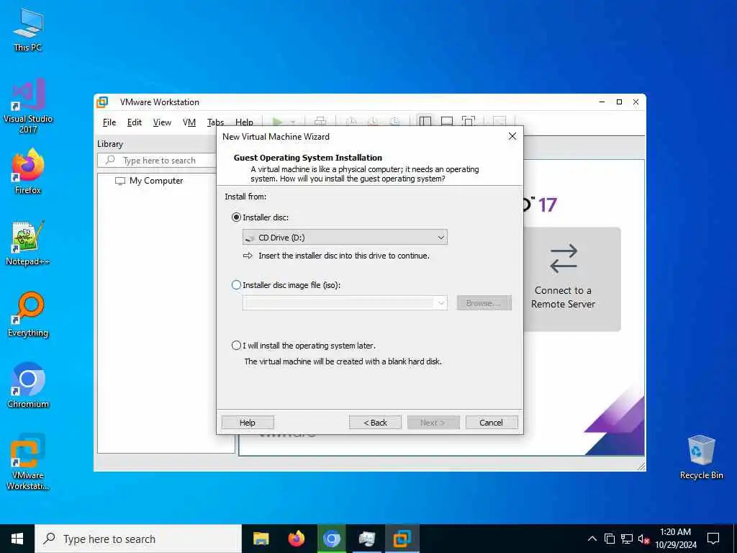737x553 pixels.
Task: Click the network status tray icon
Action: point(627,539)
